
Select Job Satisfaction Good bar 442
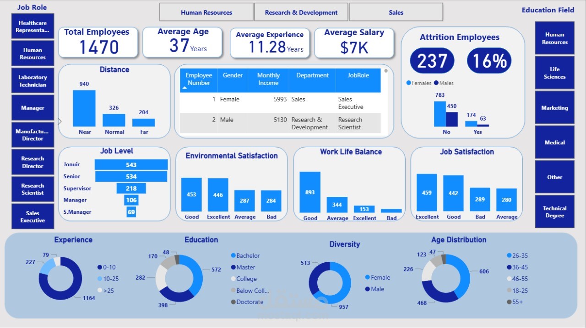click(453, 193)
